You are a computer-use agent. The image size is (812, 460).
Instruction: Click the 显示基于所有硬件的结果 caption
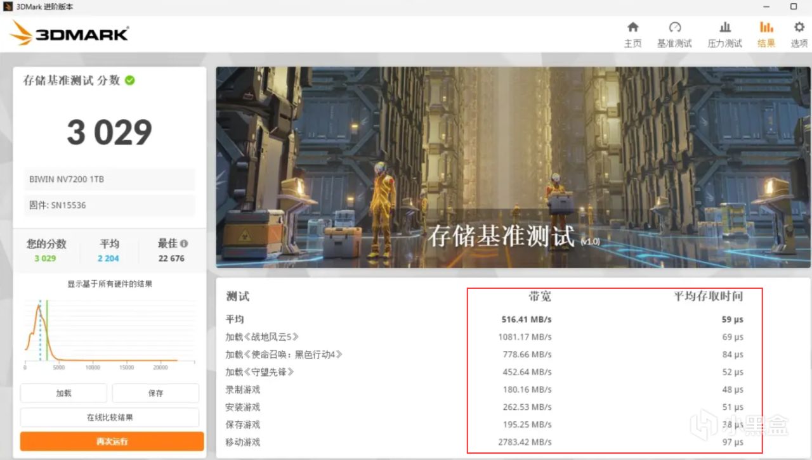[110, 284]
